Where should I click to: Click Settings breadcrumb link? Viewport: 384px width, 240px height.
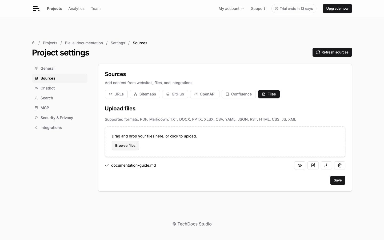[118, 43]
